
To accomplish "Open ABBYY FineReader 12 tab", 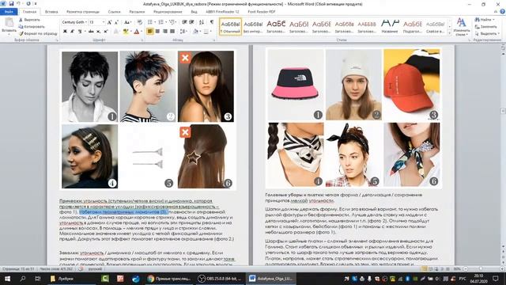I will tap(222, 12).
